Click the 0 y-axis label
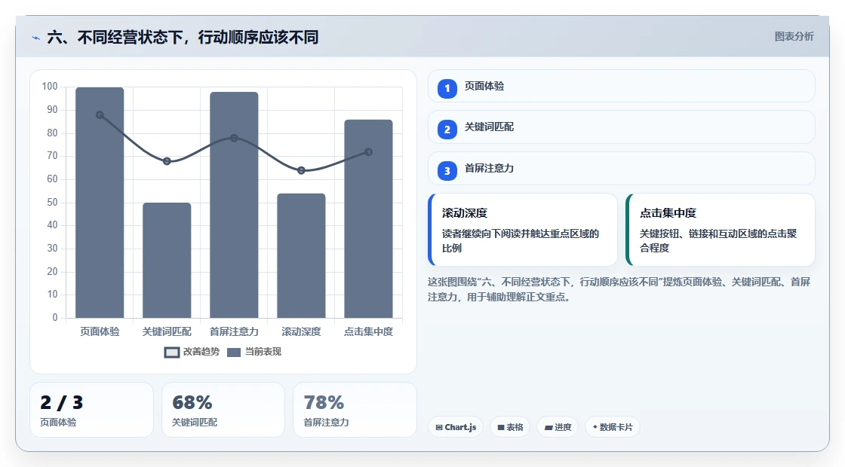The image size is (845, 467). 55,317
